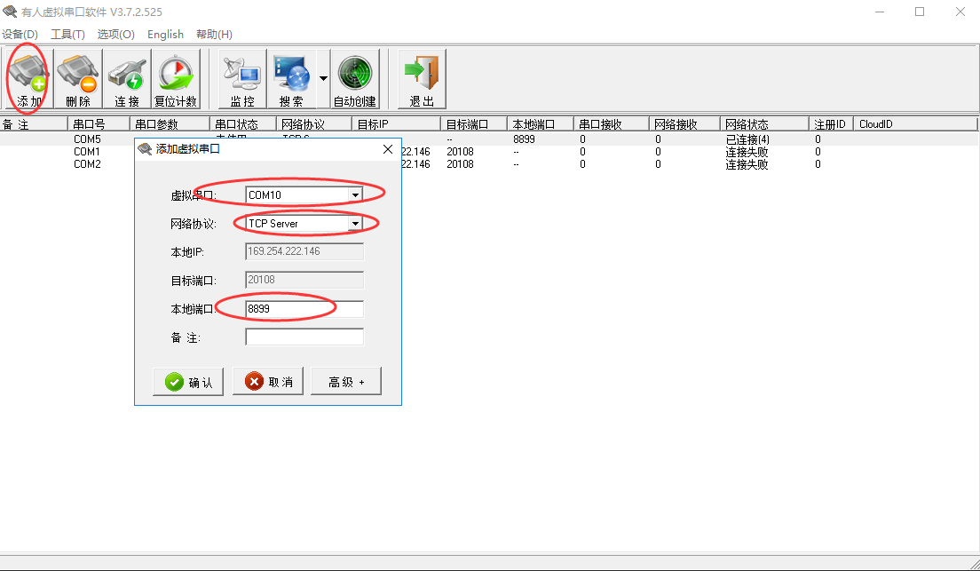Open the 选项(O) menu
Screen dimensions: 980x571
(x=115, y=35)
